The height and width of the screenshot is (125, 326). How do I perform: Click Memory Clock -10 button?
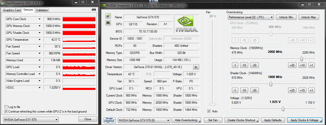click(244, 65)
